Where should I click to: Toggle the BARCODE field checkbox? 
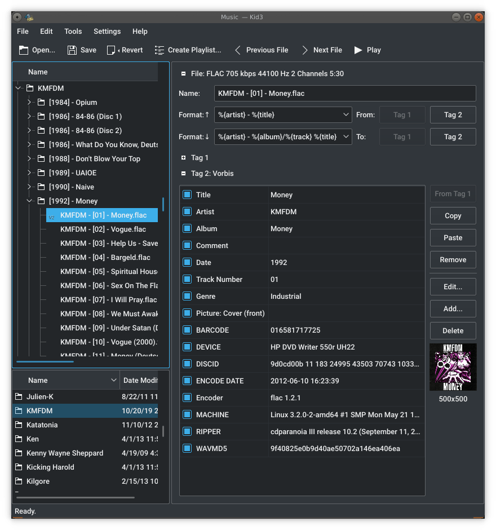(187, 330)
